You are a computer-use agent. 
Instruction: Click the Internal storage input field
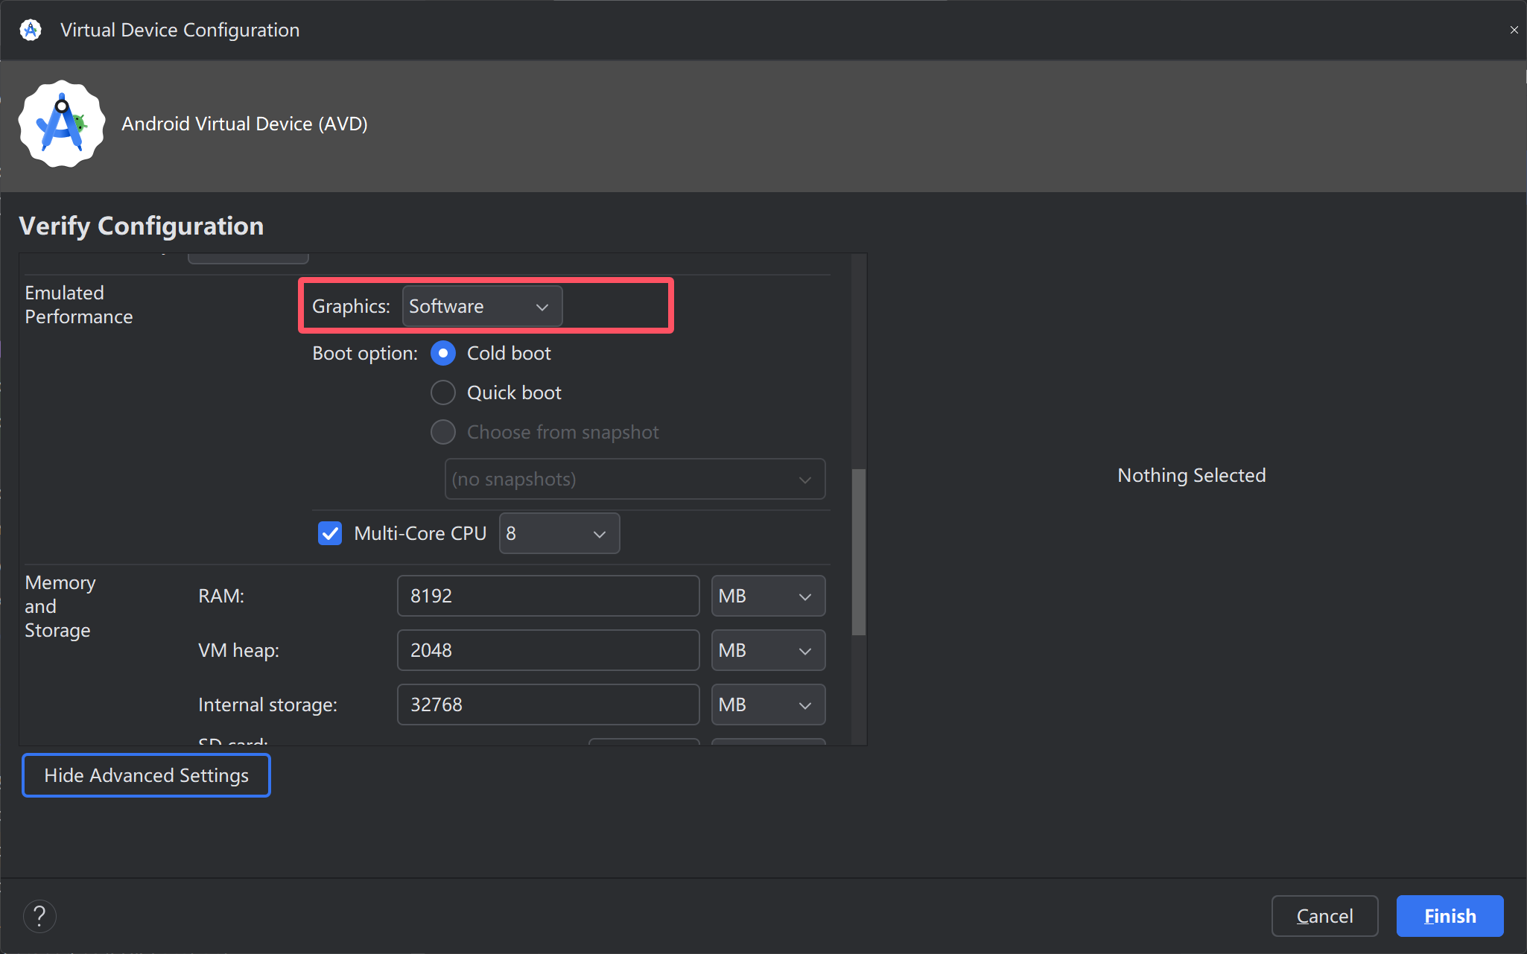[547, 705]
